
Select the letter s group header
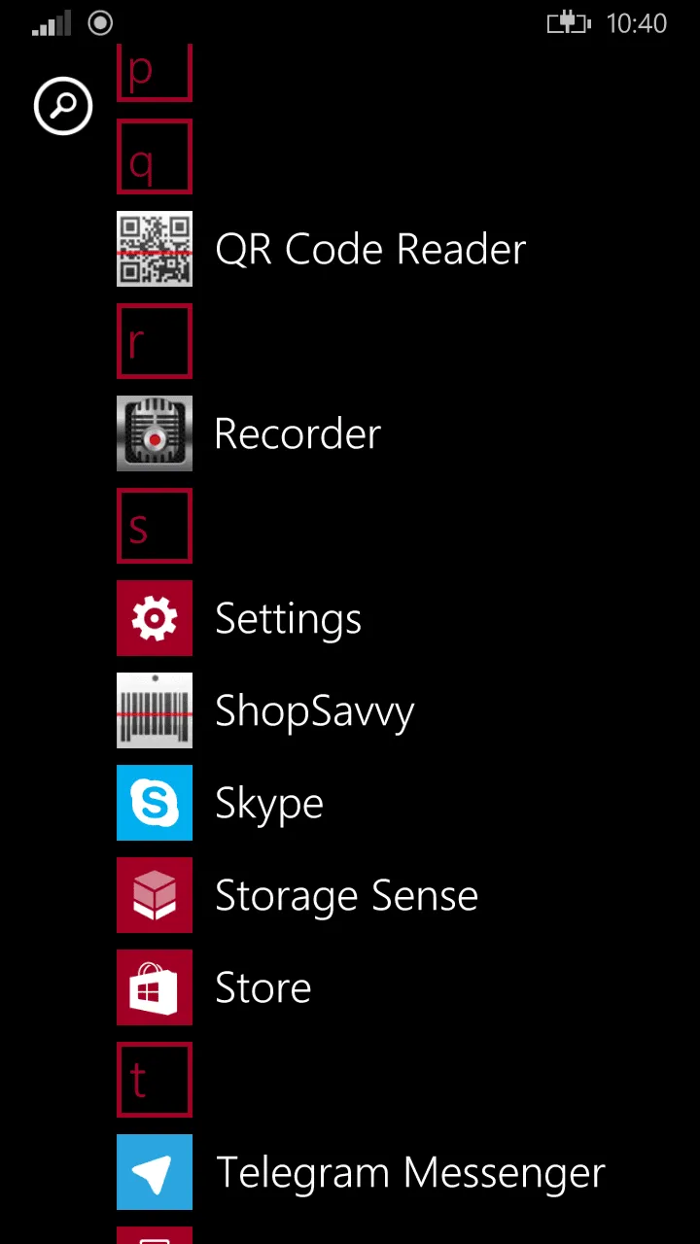click(x=155, y=526)
